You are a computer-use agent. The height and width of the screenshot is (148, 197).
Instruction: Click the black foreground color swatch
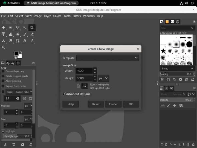(16, 53)
